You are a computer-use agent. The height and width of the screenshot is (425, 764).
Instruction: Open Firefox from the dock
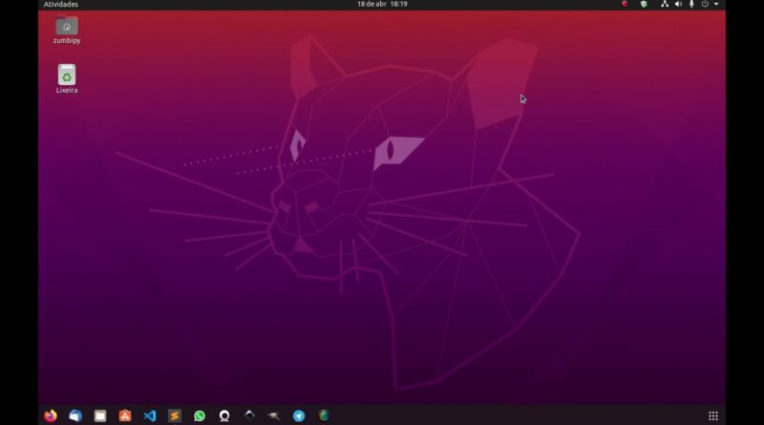pyautogui.click(x=51, y=415)
